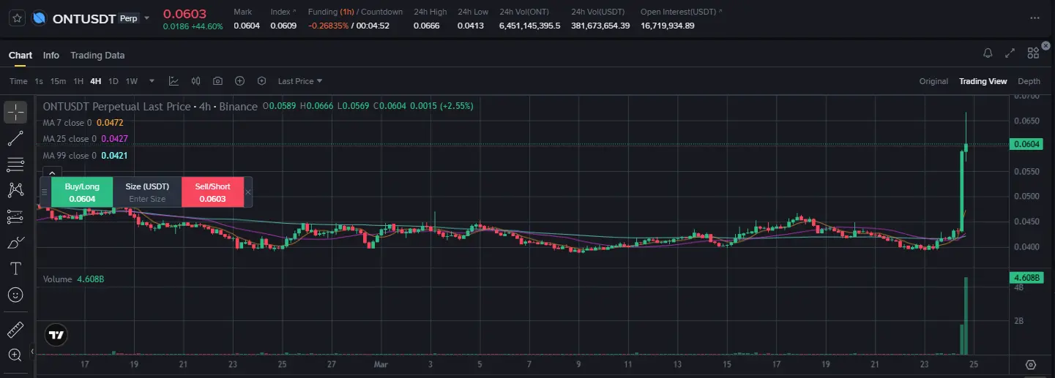This screenshot has width=1055, height=378.
Task: Click the hexagon settings icon in toolbar
Action: [x=261, y=81]
